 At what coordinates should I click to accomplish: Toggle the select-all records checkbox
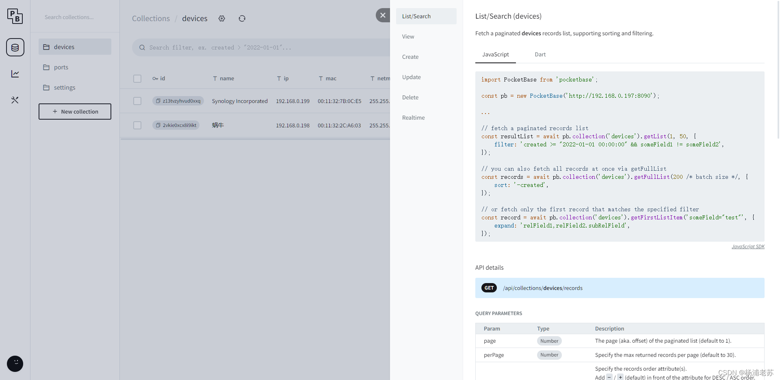(137, 79)
